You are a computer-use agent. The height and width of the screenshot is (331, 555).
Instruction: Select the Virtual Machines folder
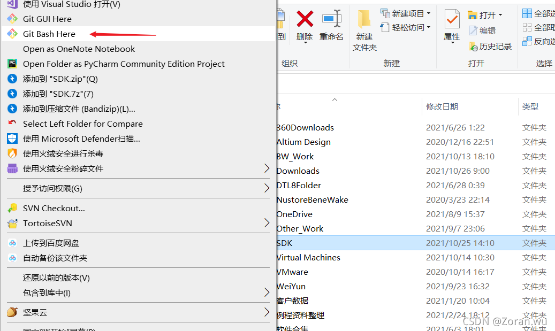point(308,257)
